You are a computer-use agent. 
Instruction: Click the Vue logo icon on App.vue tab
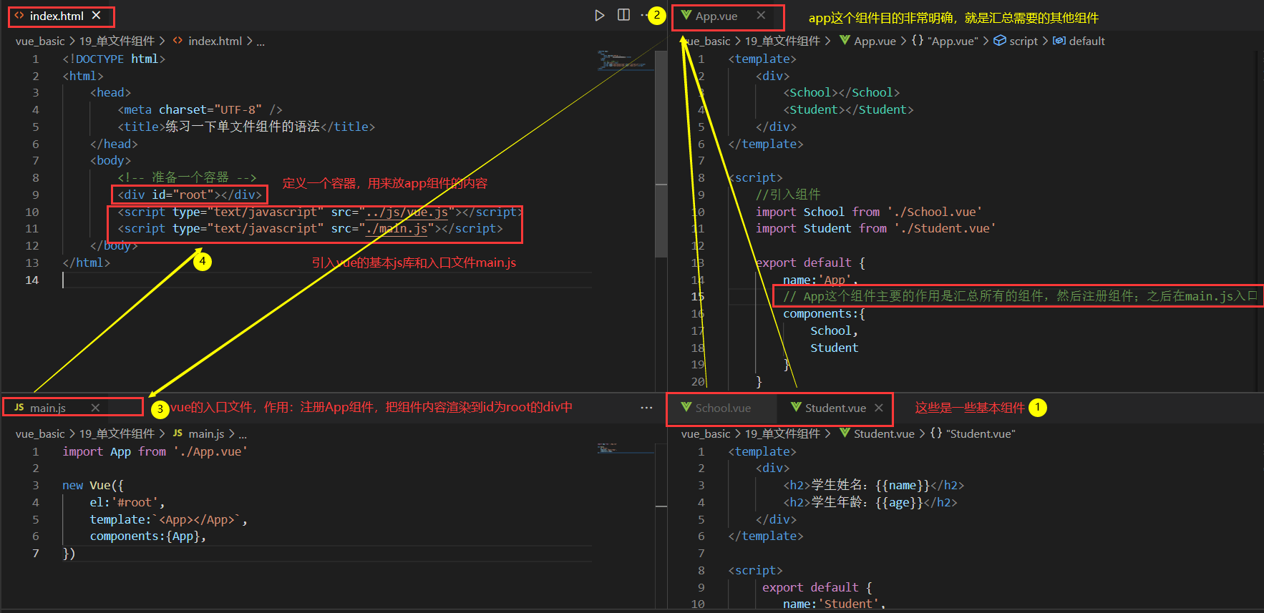click(x=686, y=15)
